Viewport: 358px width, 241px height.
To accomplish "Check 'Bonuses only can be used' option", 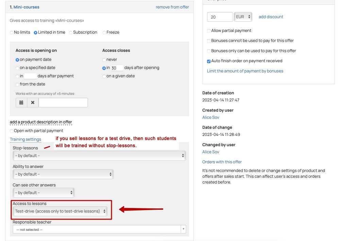I will point(209,51).
